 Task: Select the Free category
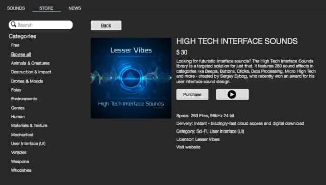click(x=15, y=45)
